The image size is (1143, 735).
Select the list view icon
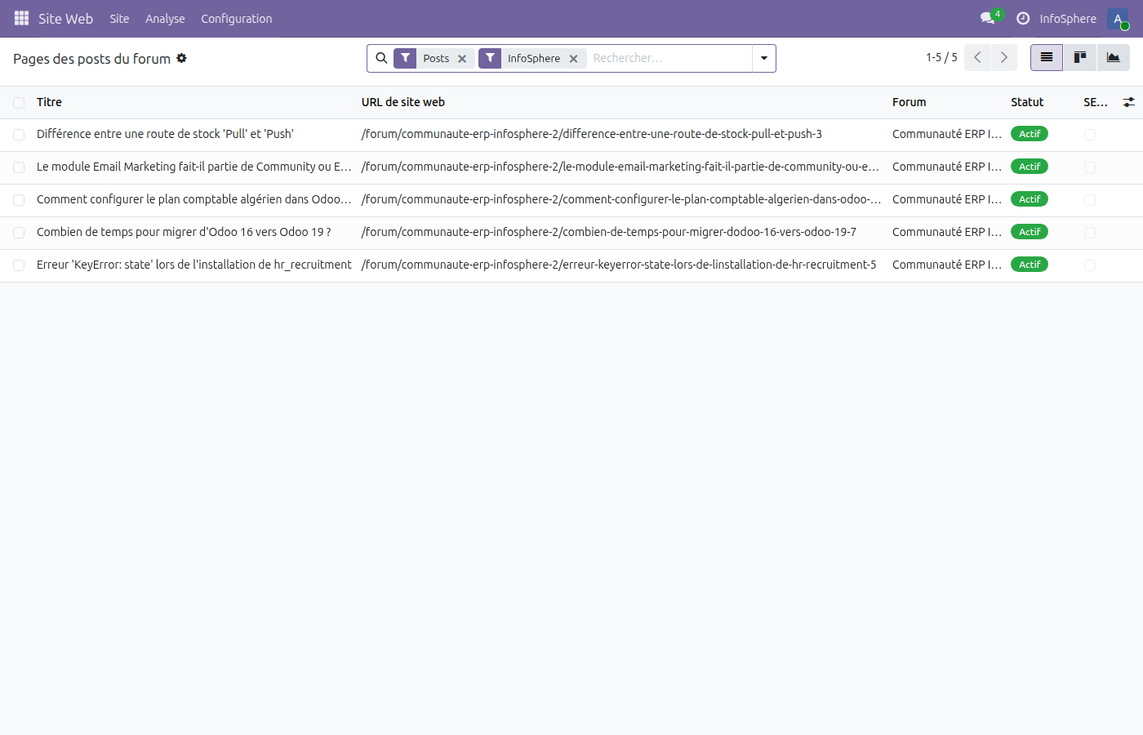(1046, 57)
